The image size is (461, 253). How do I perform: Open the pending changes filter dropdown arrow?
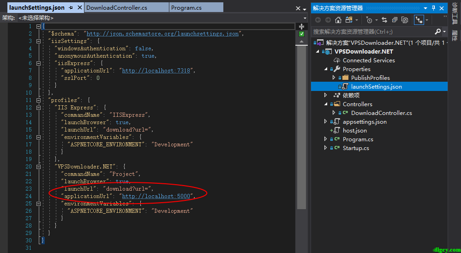[376, 20]
